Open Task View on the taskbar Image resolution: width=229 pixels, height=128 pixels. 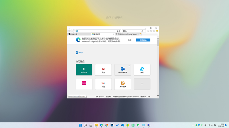click(91, 125)
